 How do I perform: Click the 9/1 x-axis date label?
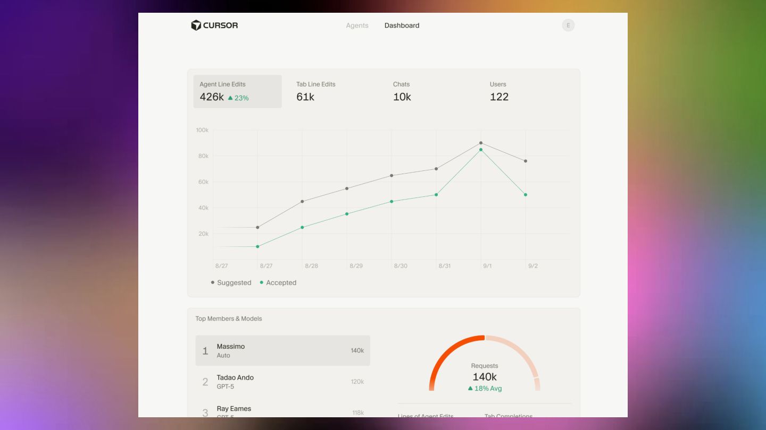pos(487,266)
